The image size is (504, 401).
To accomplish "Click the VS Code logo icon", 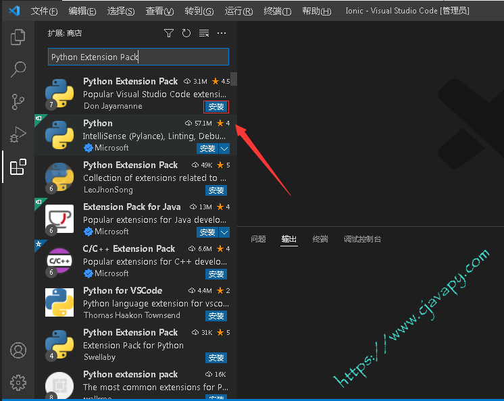I will [x=14, y=11].
